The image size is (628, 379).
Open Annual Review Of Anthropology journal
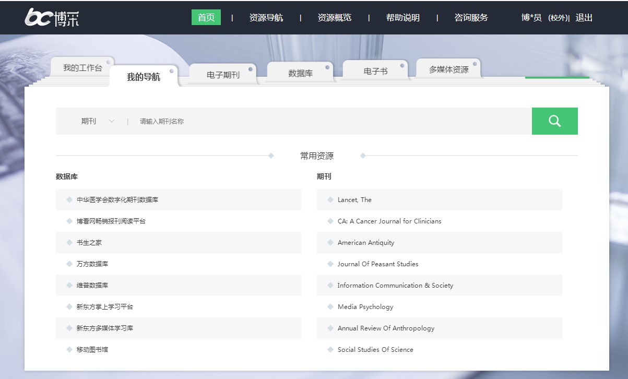pos(386,328)
